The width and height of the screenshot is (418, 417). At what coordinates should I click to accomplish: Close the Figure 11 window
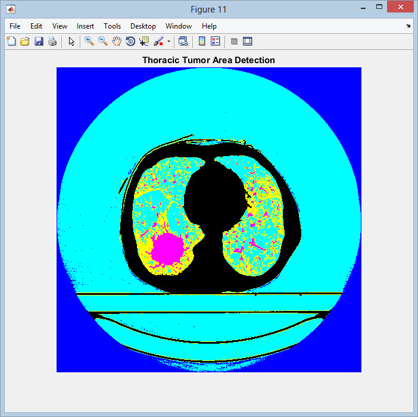click(x=400, y=7)
